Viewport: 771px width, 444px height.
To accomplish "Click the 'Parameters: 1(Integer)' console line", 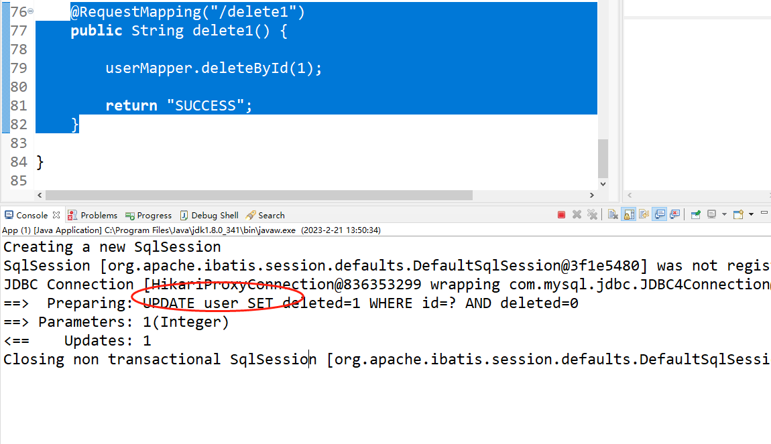I will (116, 322).
